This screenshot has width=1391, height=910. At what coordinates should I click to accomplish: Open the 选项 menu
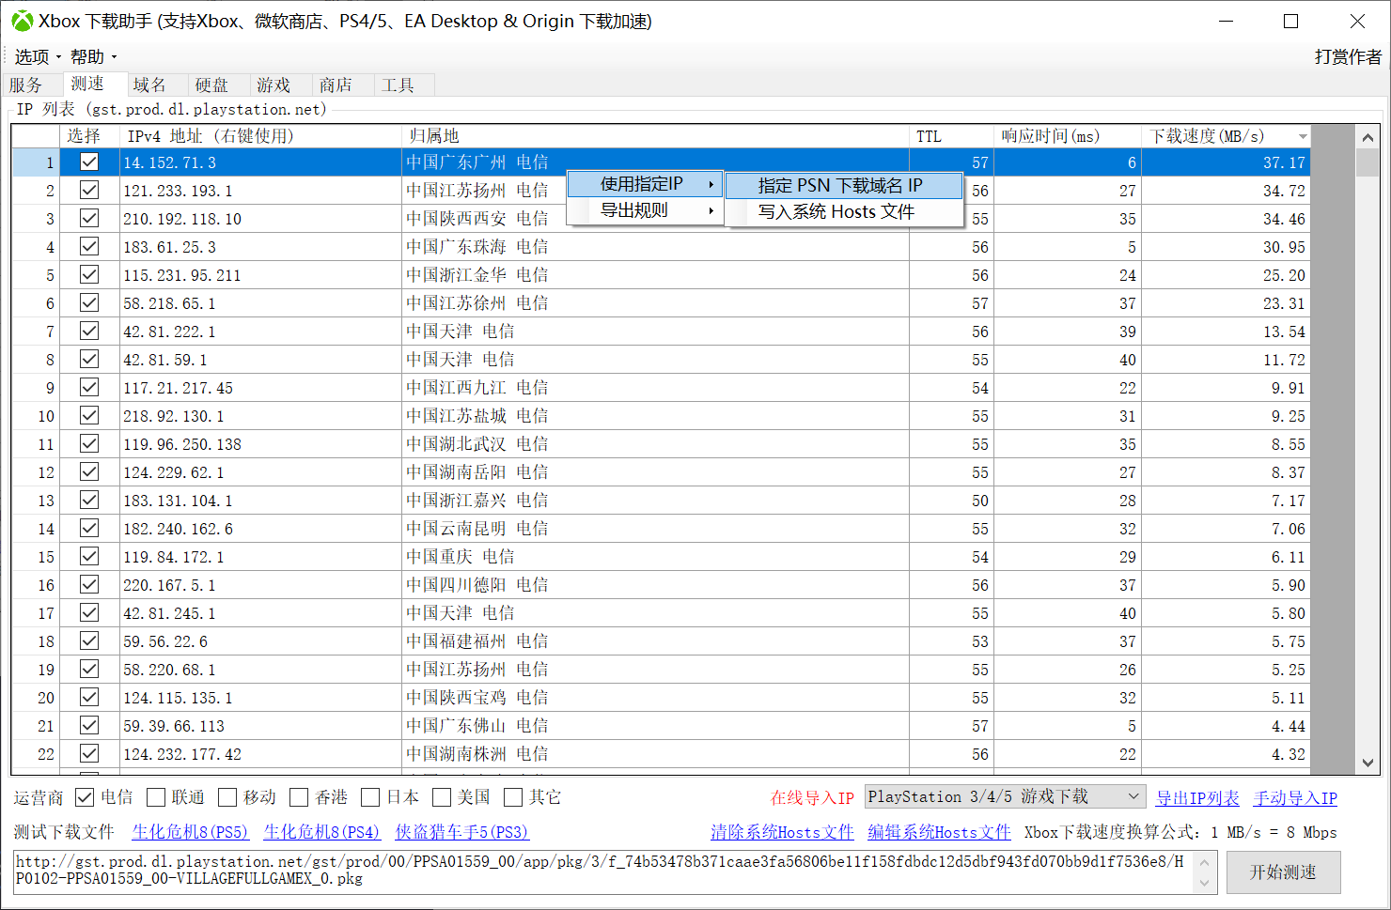(x=37, y=57)
